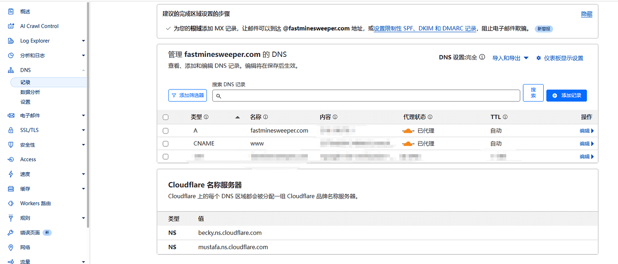Click the AI Crawl Control sidebar icon
618x264 pixels.
coord(10,26)
